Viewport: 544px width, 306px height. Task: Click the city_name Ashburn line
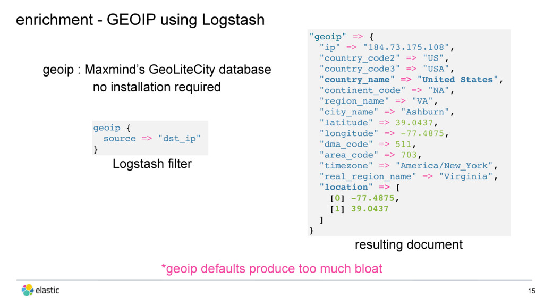click(387, 112)
